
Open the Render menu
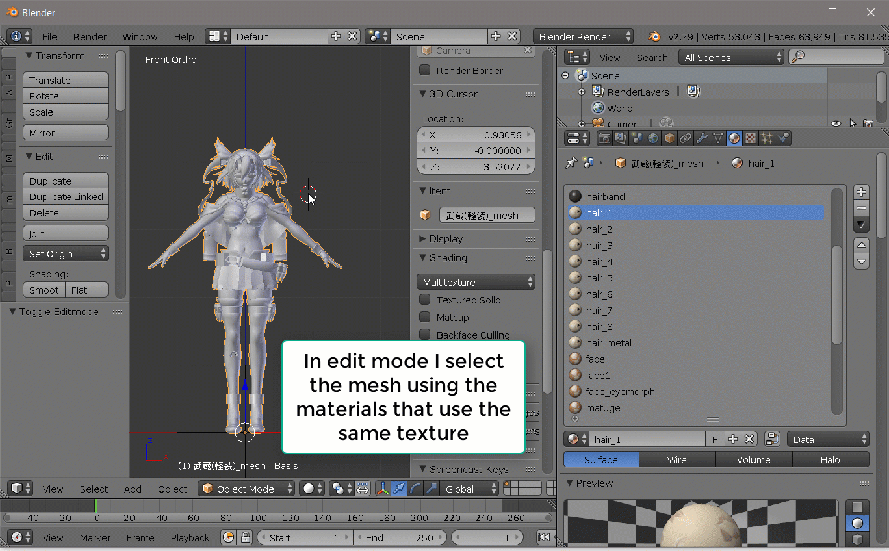tap(90, 36)
